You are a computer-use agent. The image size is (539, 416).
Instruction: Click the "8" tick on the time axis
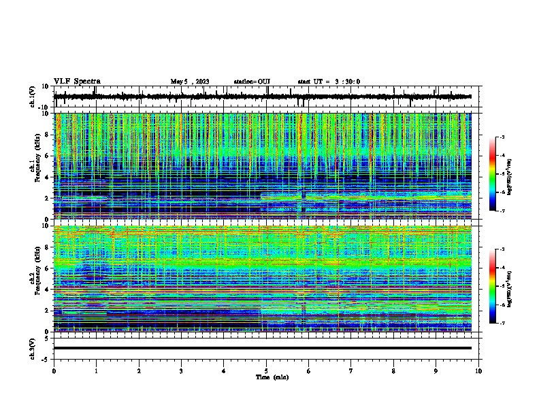point(393,371)
